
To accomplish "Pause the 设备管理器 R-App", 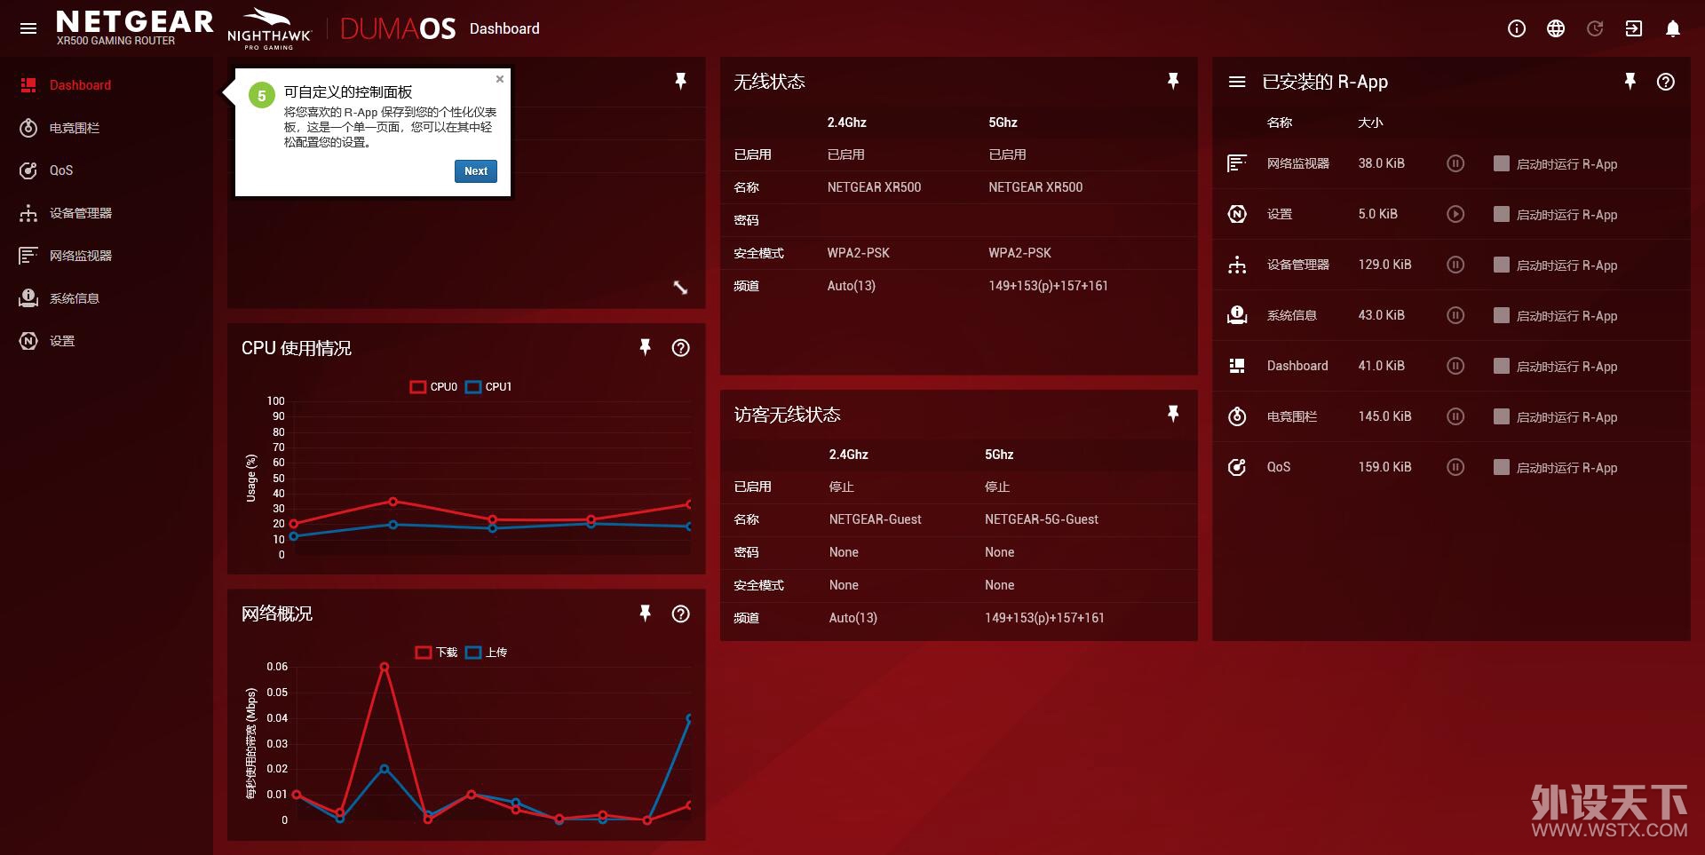I will (x=1455, y=265).
